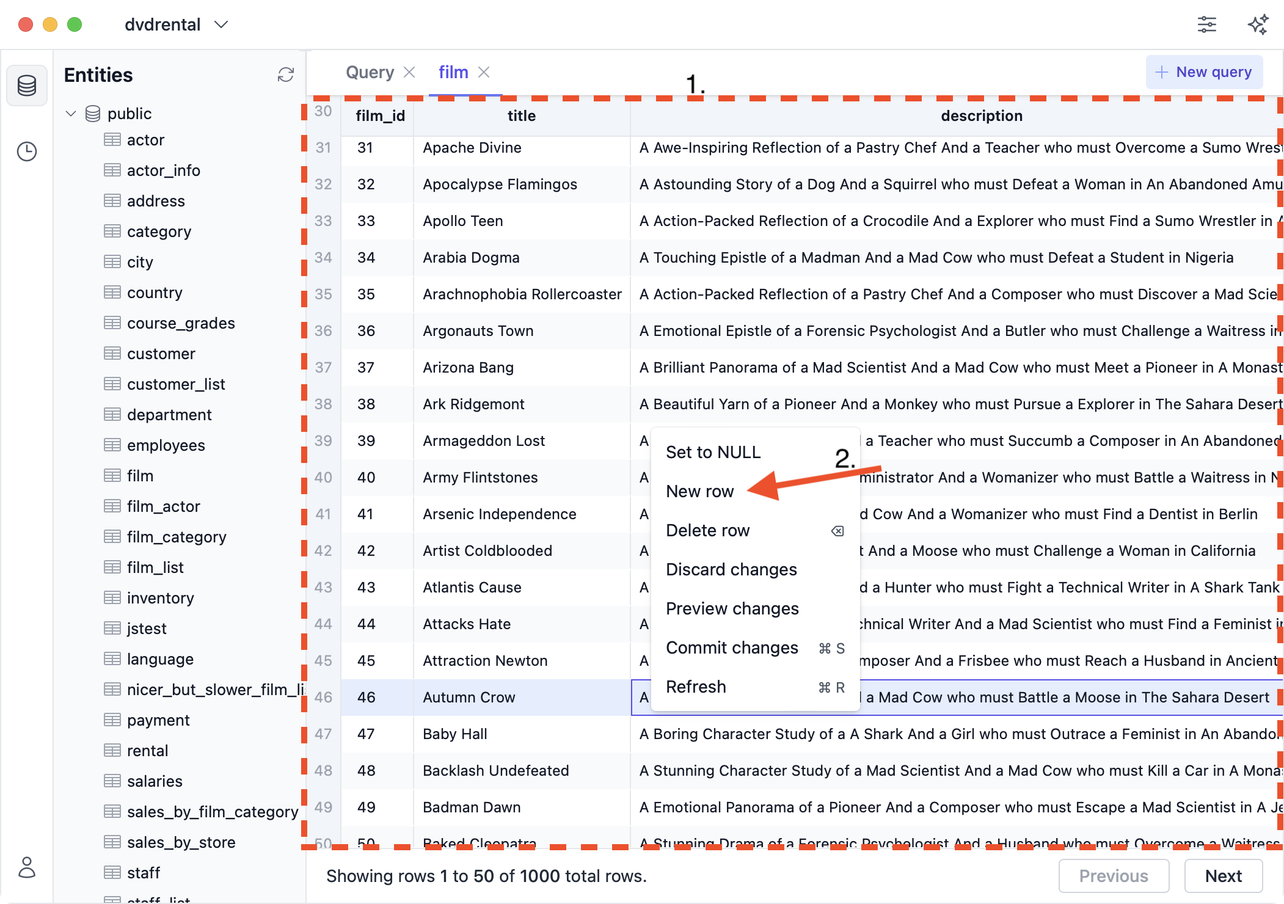The width and height of the screenshot is (1284, 904).
Task: Click the table icon beside customer
Action: pos(112,353)
